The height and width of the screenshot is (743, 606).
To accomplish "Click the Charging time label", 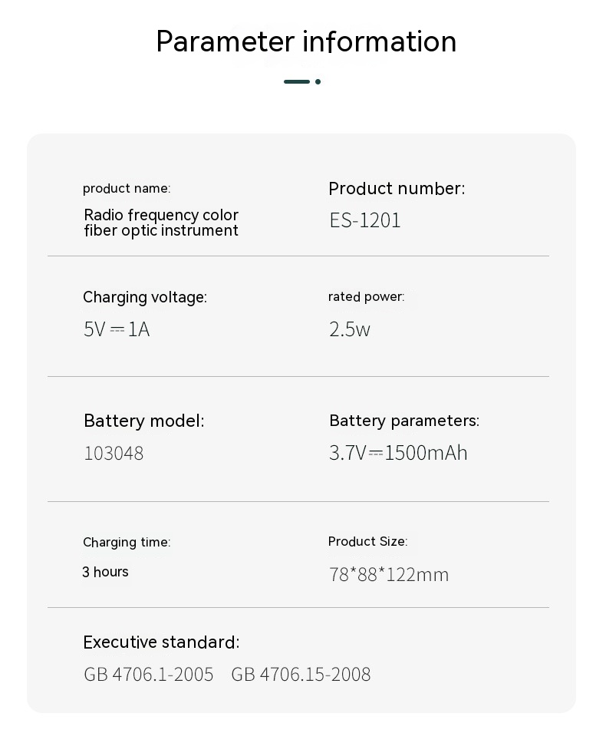I will point(127,543).
